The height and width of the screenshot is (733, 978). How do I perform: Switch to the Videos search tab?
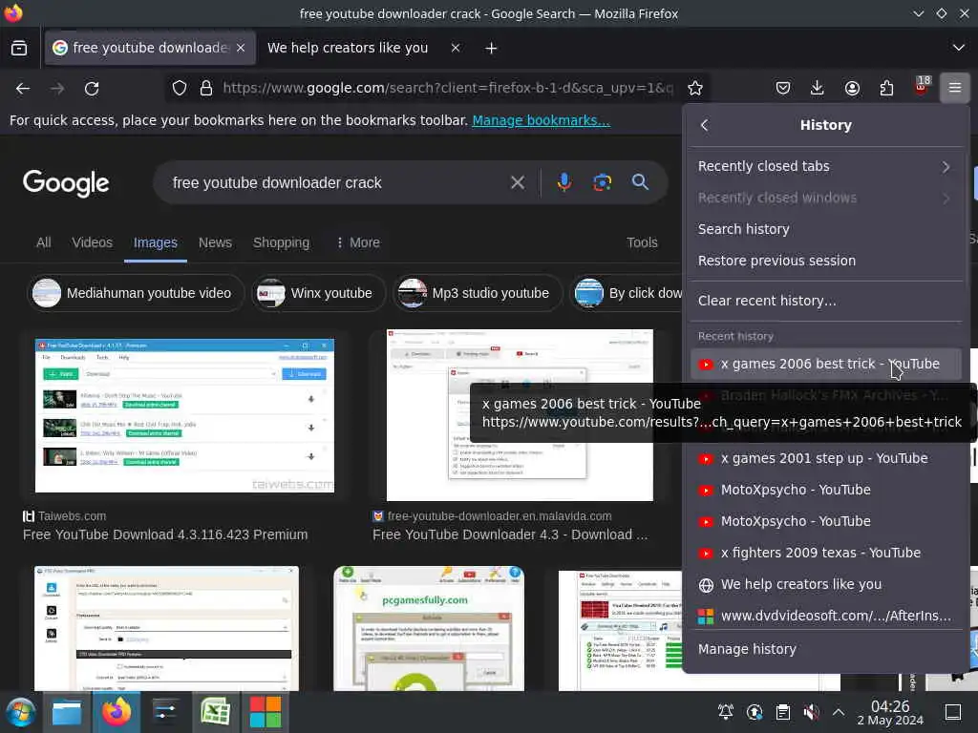[x=93, y=242]
